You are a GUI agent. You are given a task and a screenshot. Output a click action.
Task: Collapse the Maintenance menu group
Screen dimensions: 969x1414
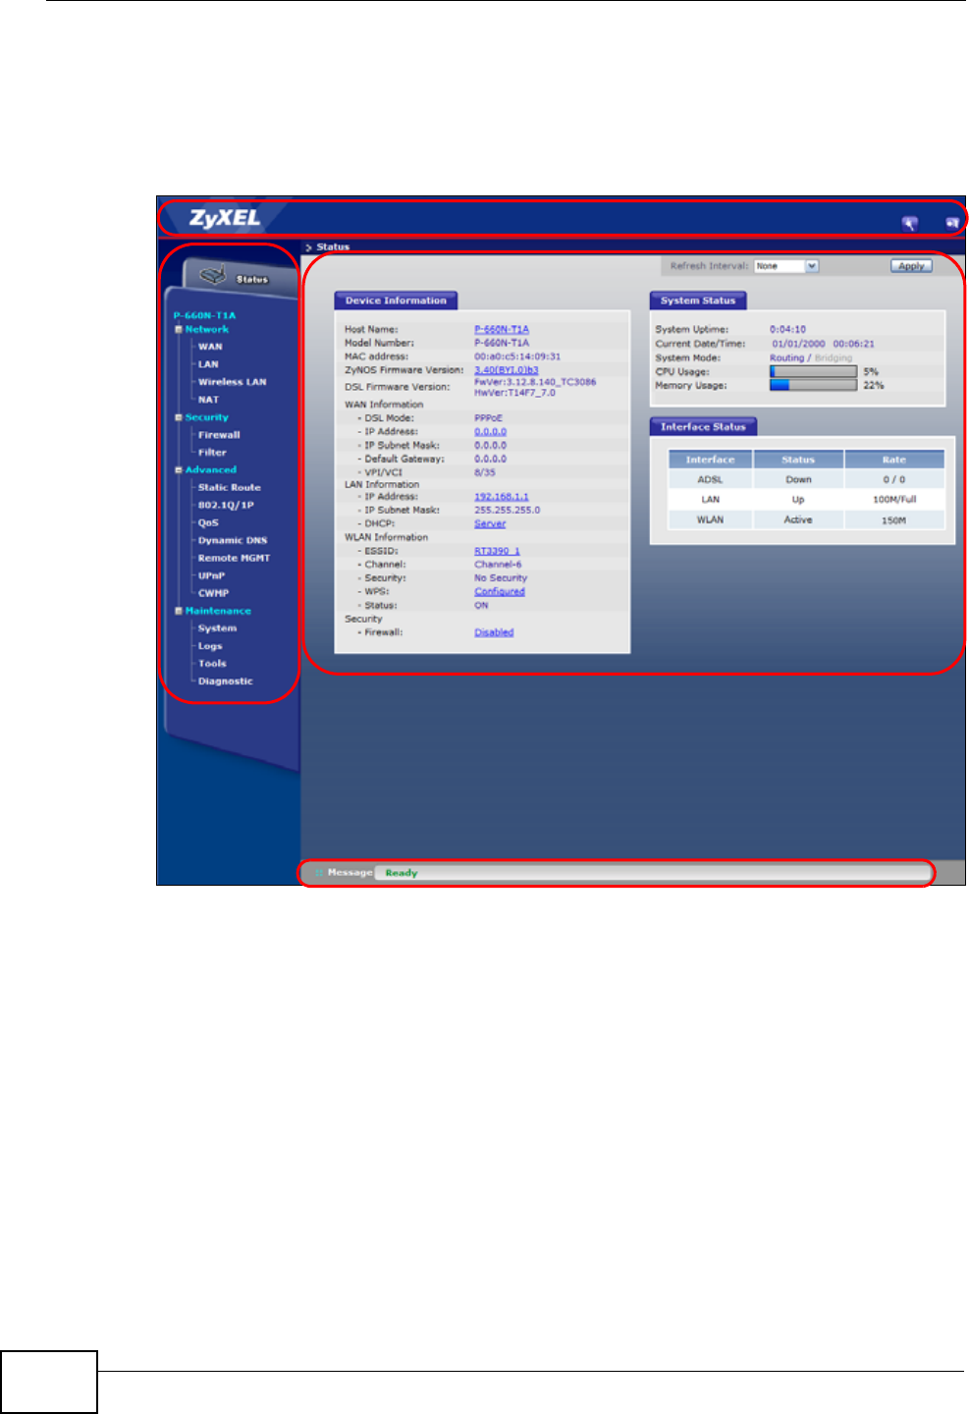click(179, 611)
